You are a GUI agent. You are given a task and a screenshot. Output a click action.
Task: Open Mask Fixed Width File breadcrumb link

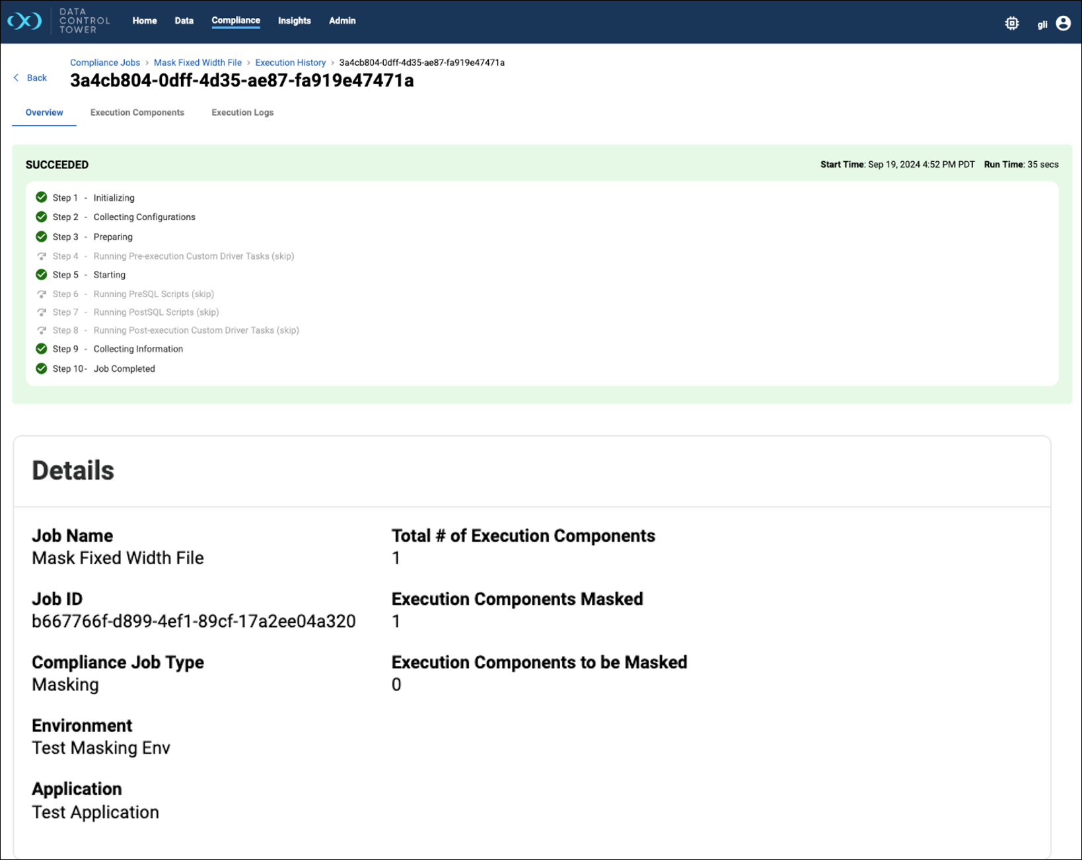(x=198, y=63)
